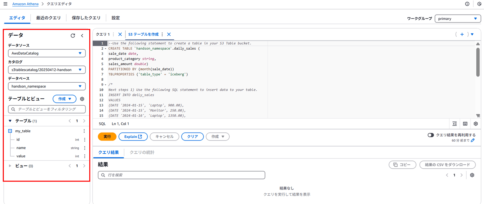Open the query tabs dropdown arrow
Image resolution: width=484 pixels, height=204 pixels.
tap(472, 34)
